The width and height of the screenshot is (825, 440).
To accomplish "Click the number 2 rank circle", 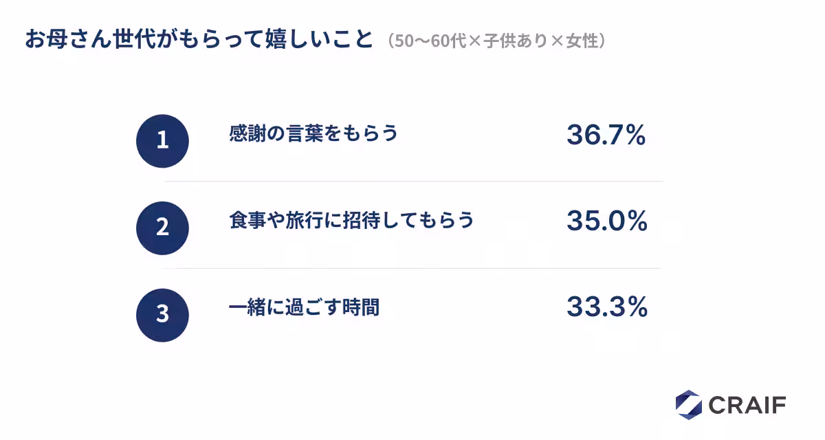I will pyautogui.click(x=162, y=228).
